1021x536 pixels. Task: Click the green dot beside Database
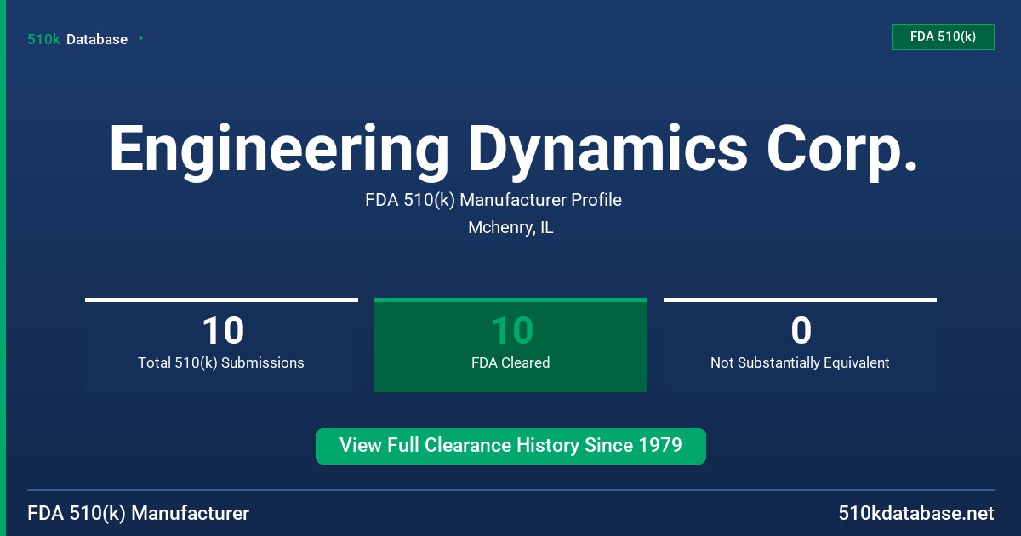[140, 38]
